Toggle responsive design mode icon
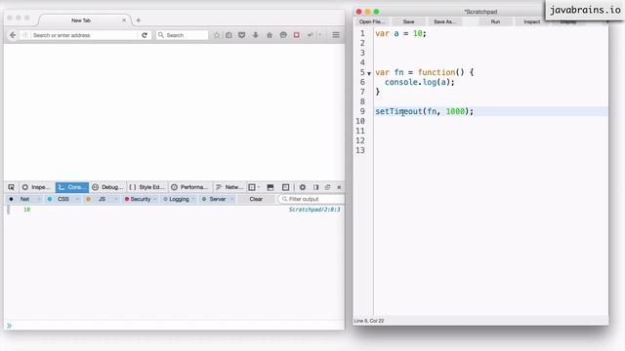The image size is (625, 351). pos(286,187)
